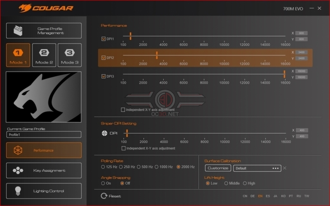Select 2000 Hz polling rate
This screenshot has width=330, height=206.
pyautogui.click(x=179, y=167)
